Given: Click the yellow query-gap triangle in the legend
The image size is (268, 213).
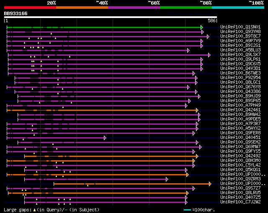Looking at the screenshot, I should pos(34,210).
